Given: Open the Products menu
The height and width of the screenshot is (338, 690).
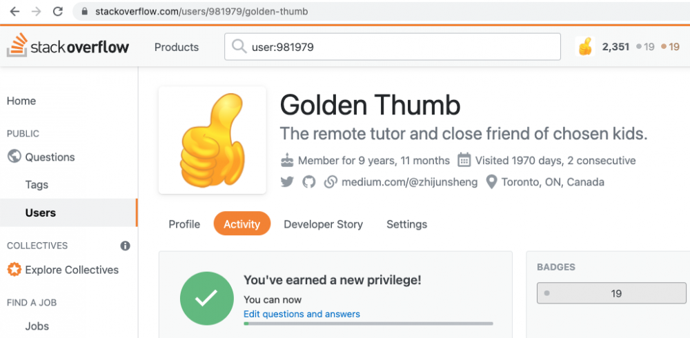Looking at the screenshot, I should [177, 47].
